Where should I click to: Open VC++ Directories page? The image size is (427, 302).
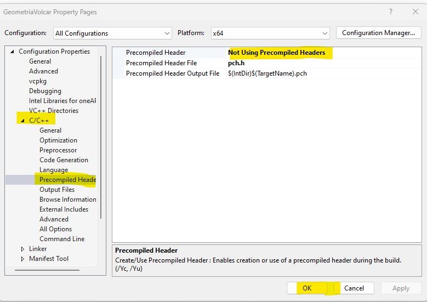(54, 111)
